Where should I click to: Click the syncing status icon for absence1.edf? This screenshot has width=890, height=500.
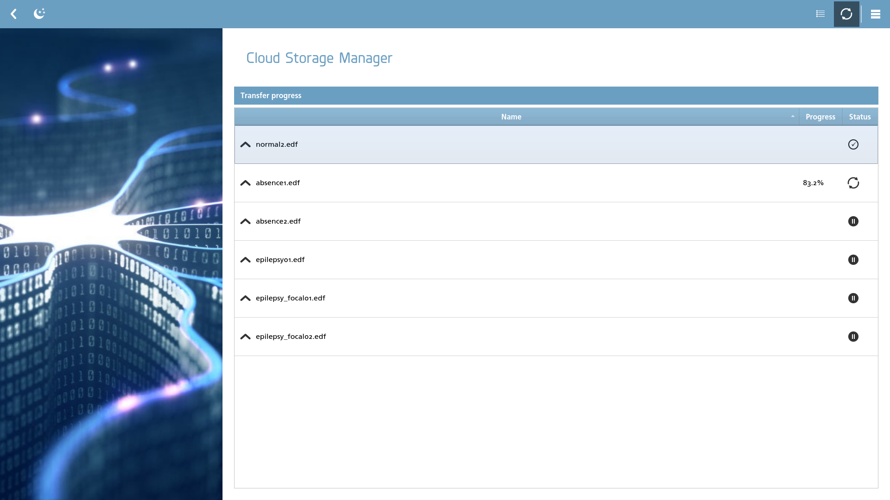click(x=853, y=183)
